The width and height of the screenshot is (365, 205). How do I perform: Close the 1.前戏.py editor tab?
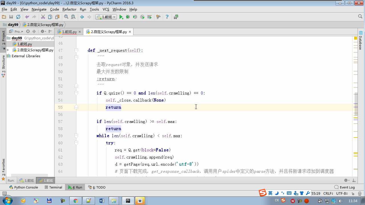pyautogui.click(x=80, y=32)
